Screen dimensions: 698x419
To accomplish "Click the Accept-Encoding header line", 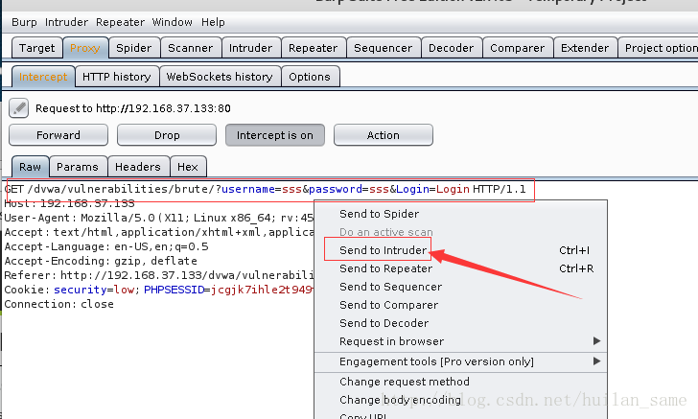I will [x=101, y=261].
